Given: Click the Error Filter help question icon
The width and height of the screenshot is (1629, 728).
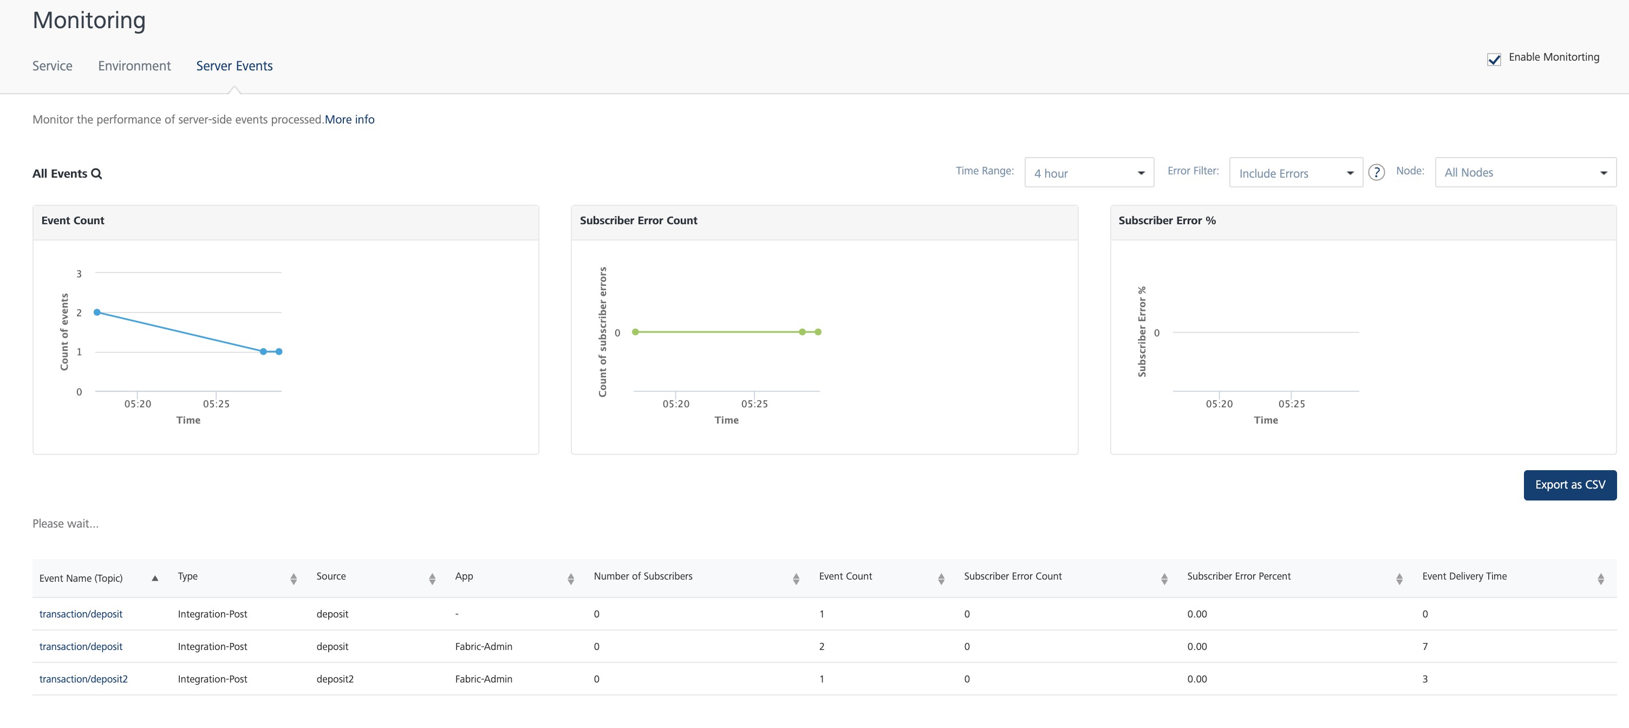Looking at the screenshot, I should pyautogui.click(x=1376, y=172).
